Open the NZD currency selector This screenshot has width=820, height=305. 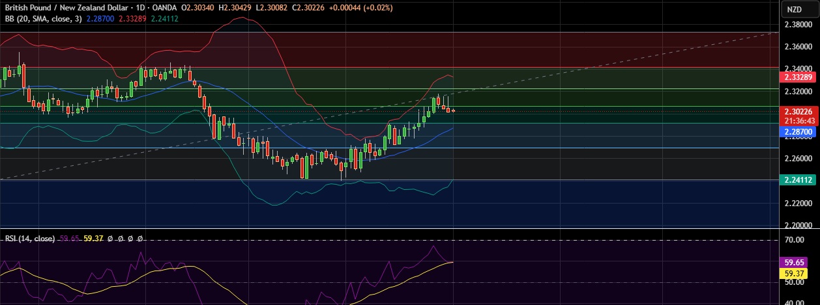793,9
